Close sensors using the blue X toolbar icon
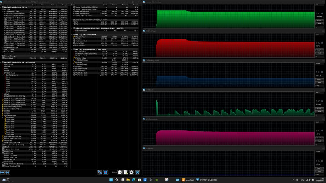 point(137,172)
